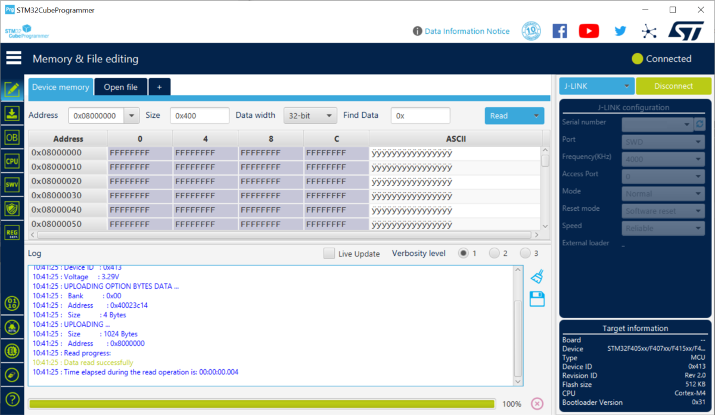Select verbosity level 3
Viewport: 715px width, 415px height.
tap(526, 252)
